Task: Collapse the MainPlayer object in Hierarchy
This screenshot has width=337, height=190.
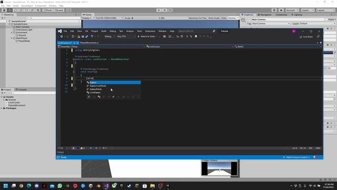Action: click(x=12, y=38)
